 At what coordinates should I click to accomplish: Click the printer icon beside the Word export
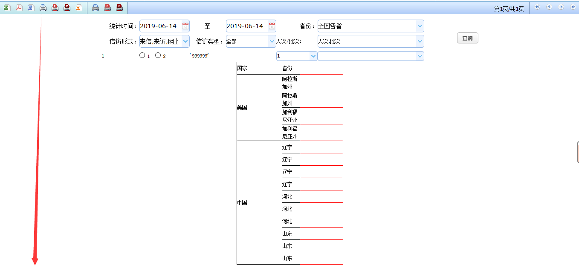[43, 7]
